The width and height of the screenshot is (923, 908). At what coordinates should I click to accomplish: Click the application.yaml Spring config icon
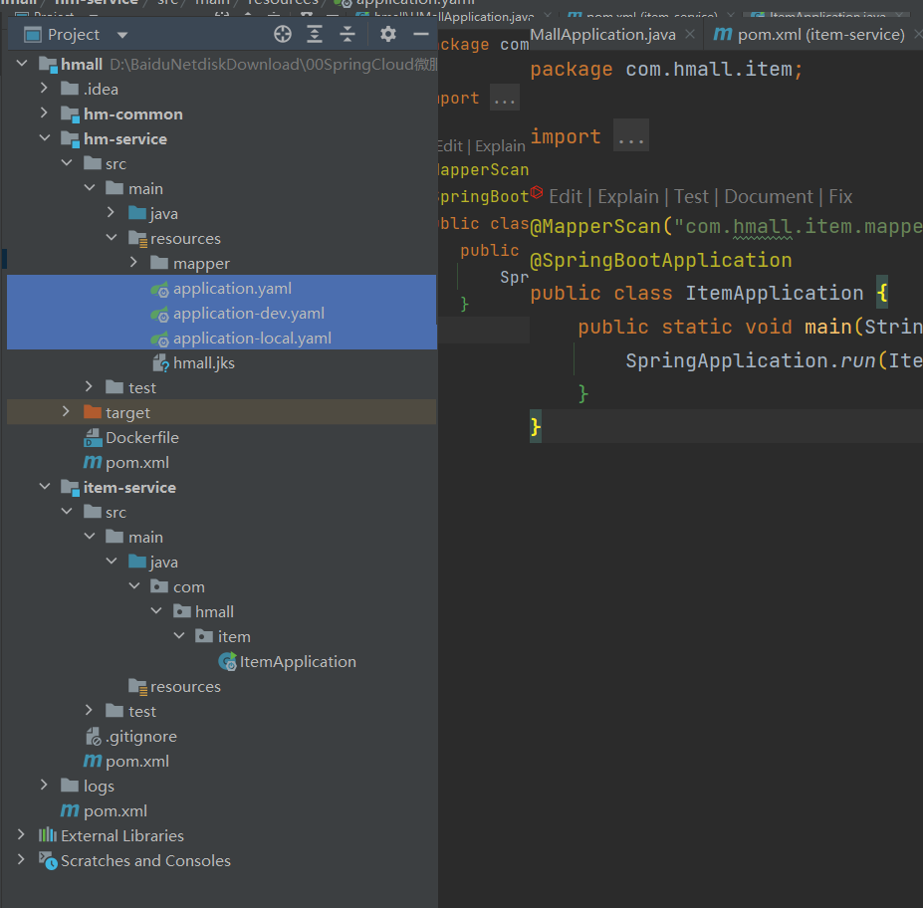click(159, 289)
